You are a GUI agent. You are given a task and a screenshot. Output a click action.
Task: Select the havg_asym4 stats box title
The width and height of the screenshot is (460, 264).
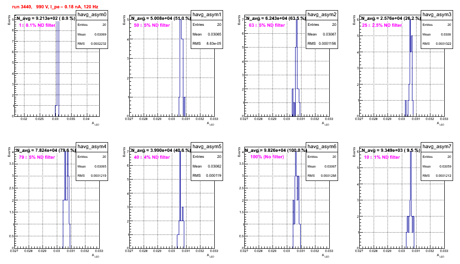pyautogui.click(x=92, y=147)
